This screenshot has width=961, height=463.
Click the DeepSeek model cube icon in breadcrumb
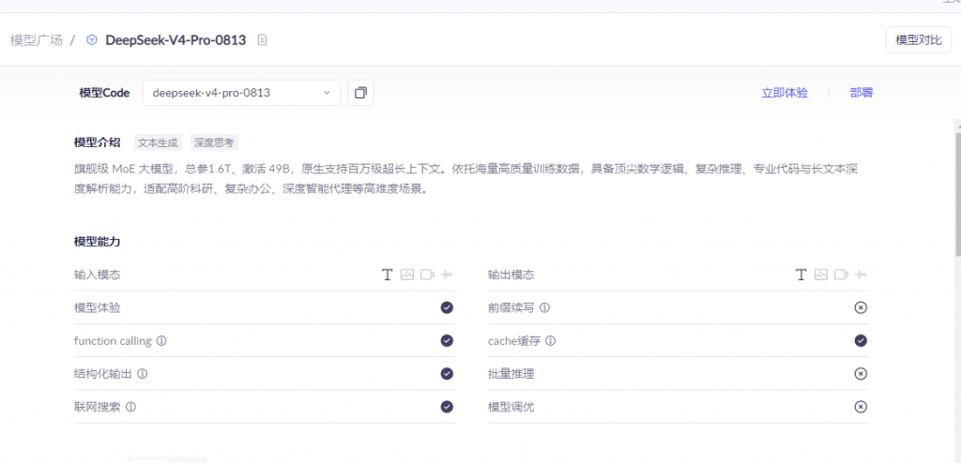pyautogui.click(x=92, y=40)
